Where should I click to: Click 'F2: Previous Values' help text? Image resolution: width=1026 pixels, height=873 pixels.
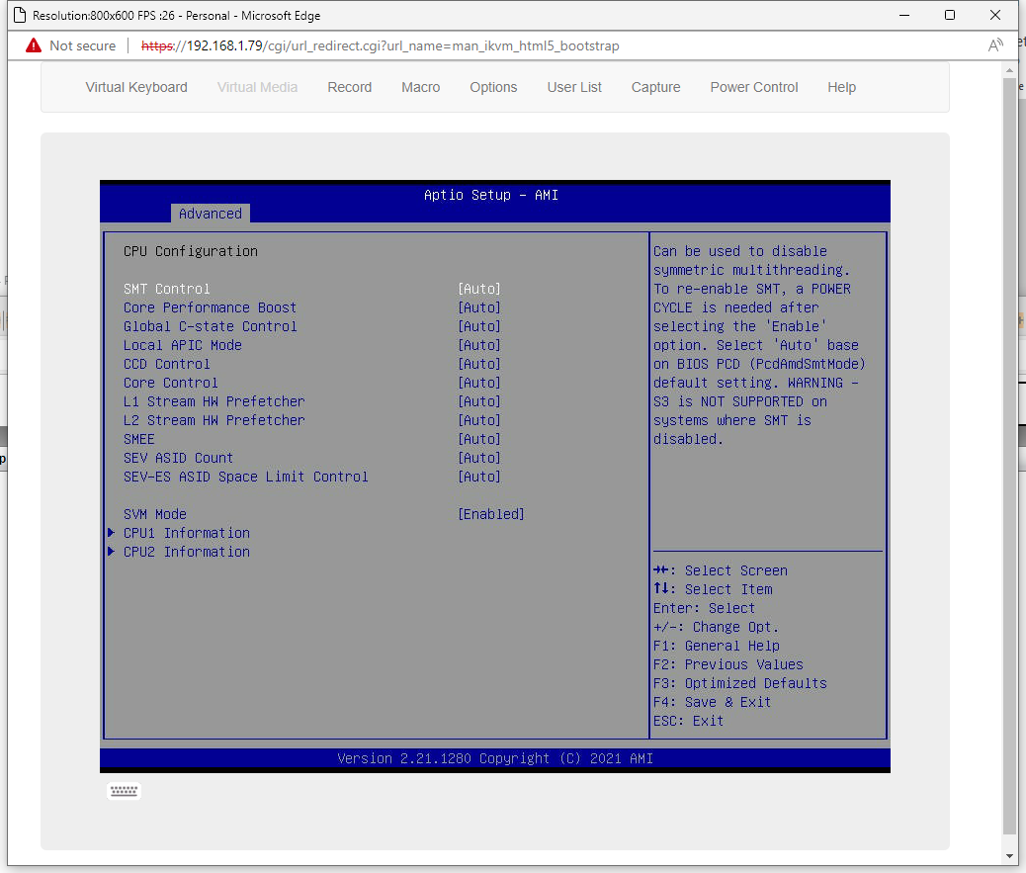pyautogui.click(x=727, y=664)
